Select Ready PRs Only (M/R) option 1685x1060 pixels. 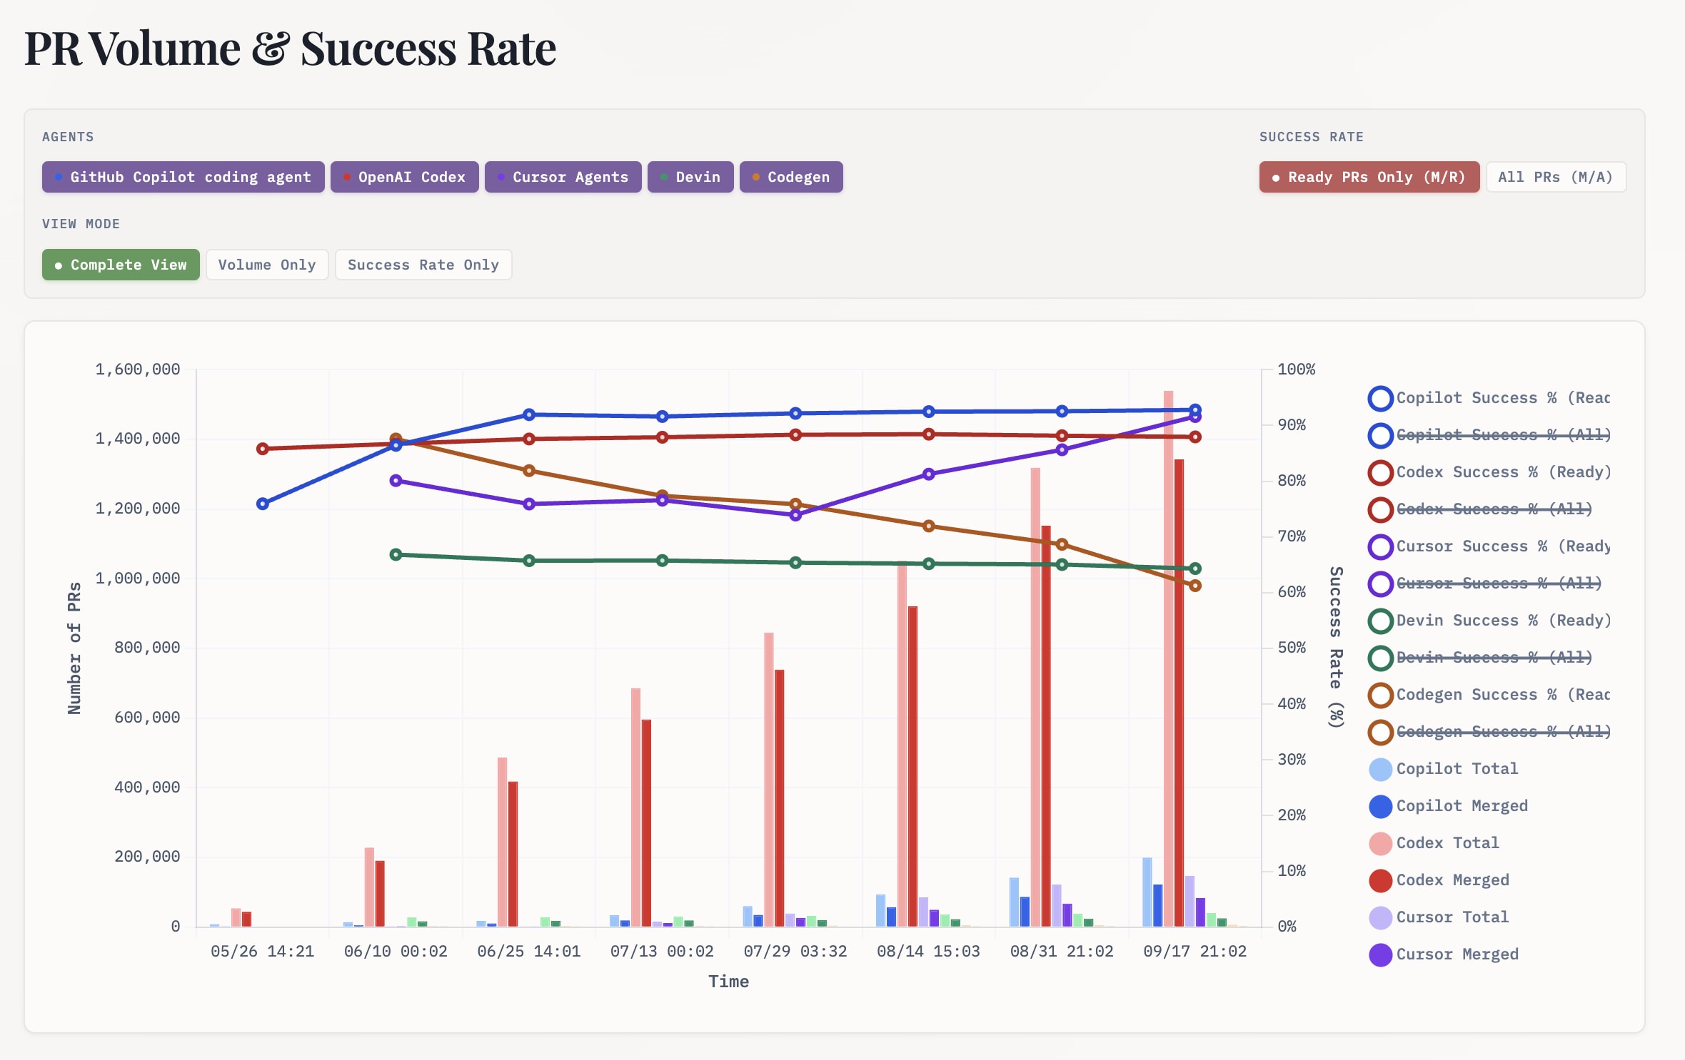tap(1369, 177)
